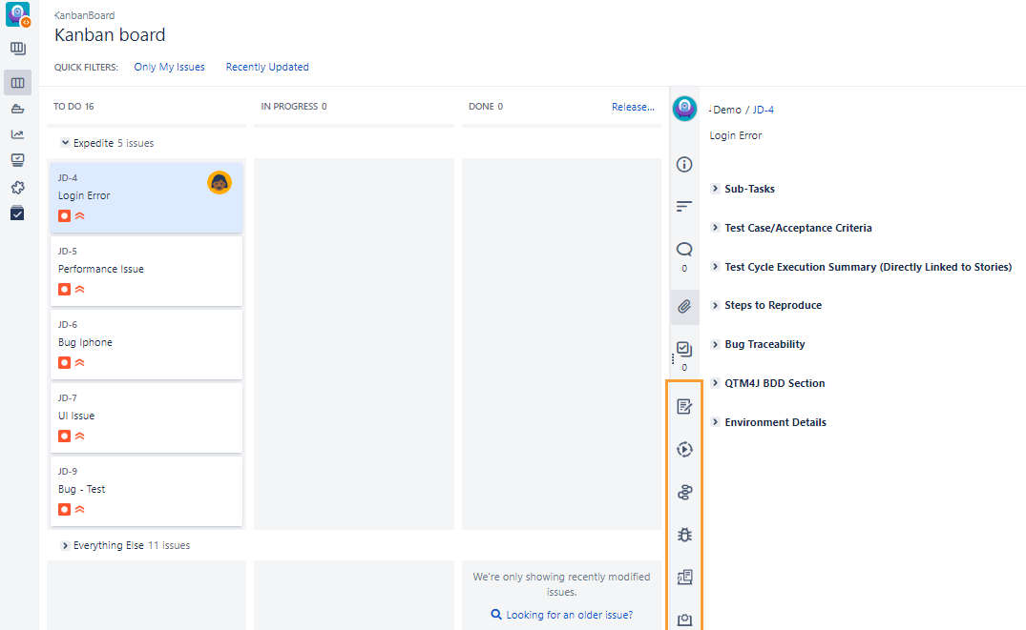Image resolution: width=1026 pixels, height=630 pixels.
Task: Open the description lines icon
Action: click(x=684, y=207)
